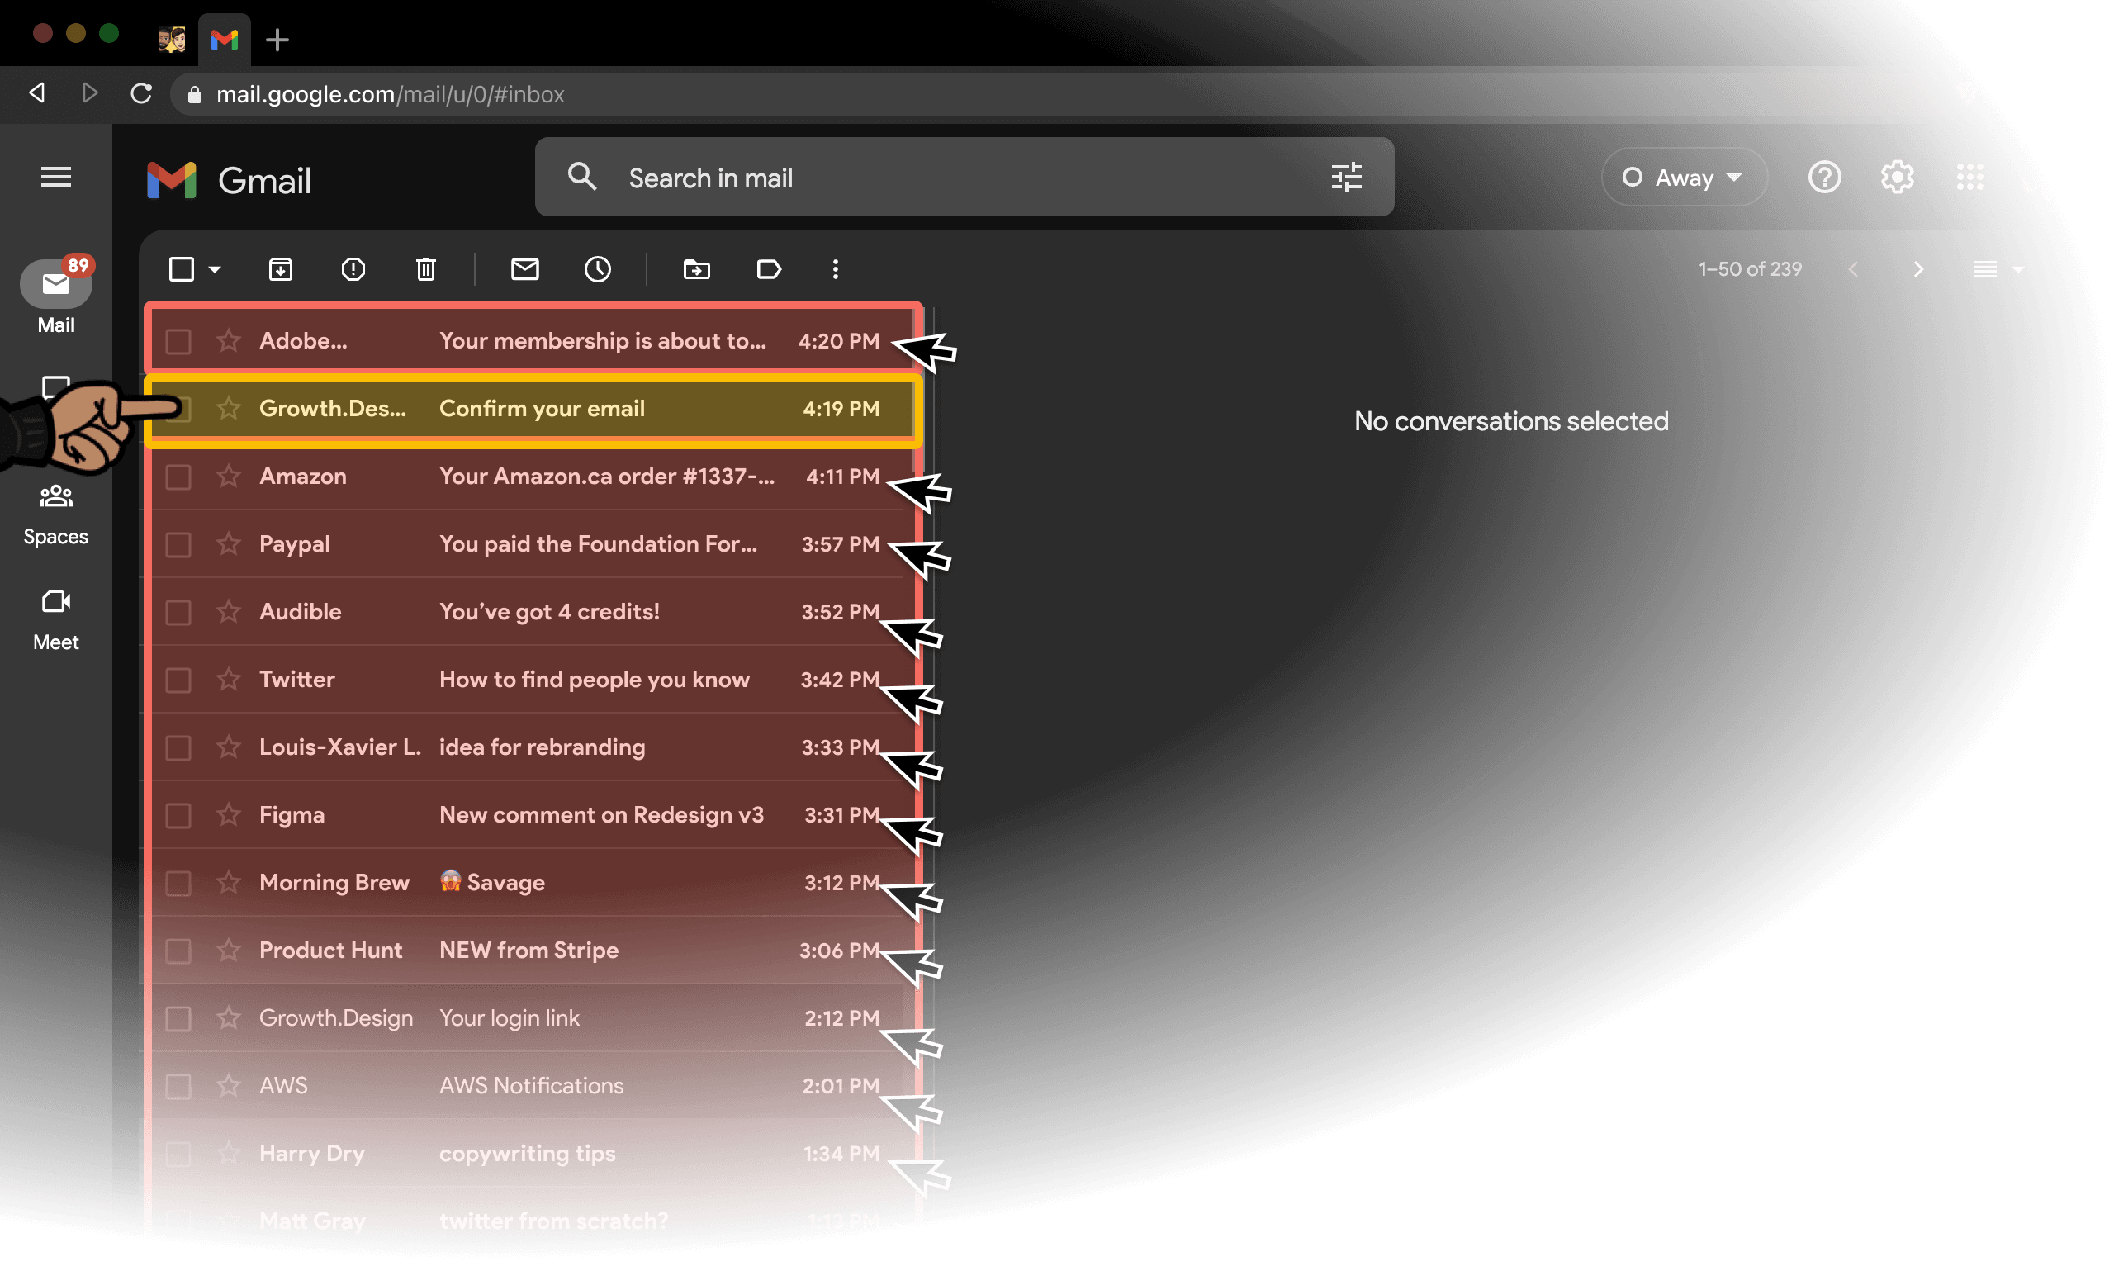Click the browser address bar URL
The width and height of the screenshot is (2114, 1285).
point(391,93)
